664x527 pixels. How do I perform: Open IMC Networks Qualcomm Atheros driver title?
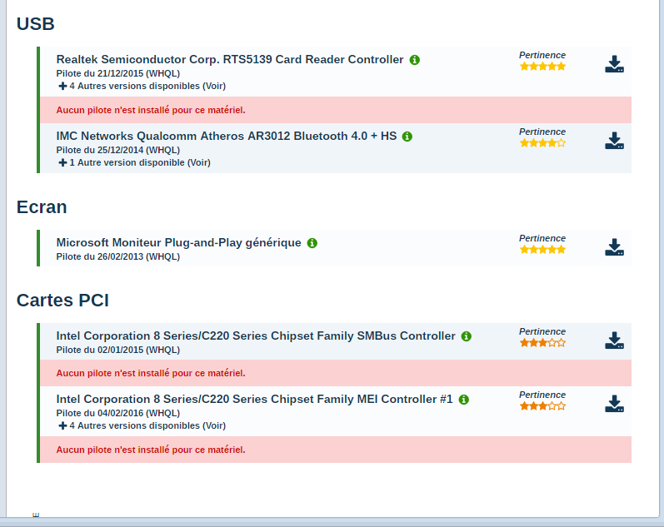(227, 137)
